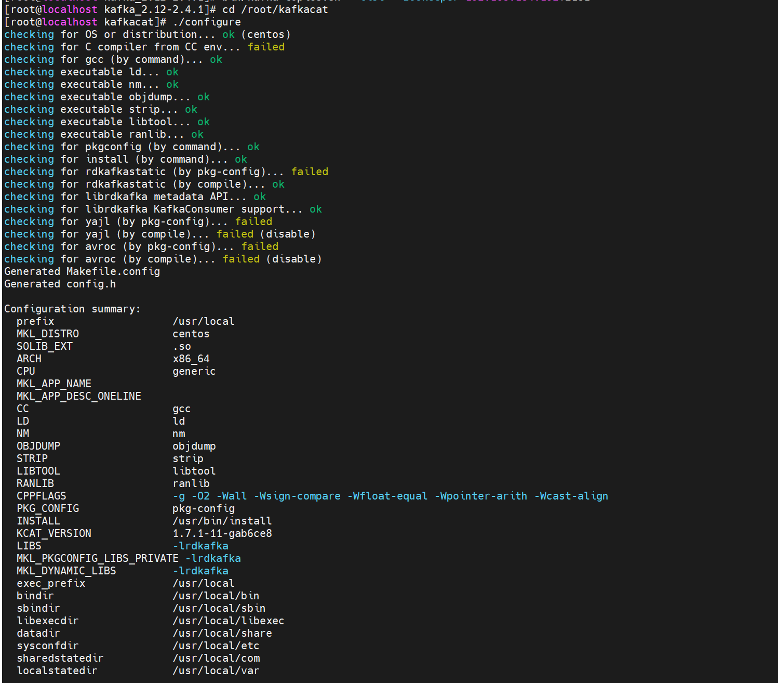Click the 'exec_prefix' label
778x683 pixels.
tap(51, 583)
